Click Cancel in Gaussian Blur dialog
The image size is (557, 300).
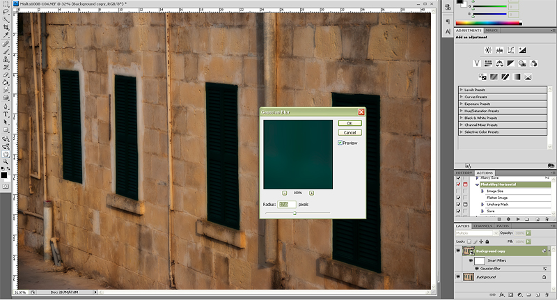point(350,132)
